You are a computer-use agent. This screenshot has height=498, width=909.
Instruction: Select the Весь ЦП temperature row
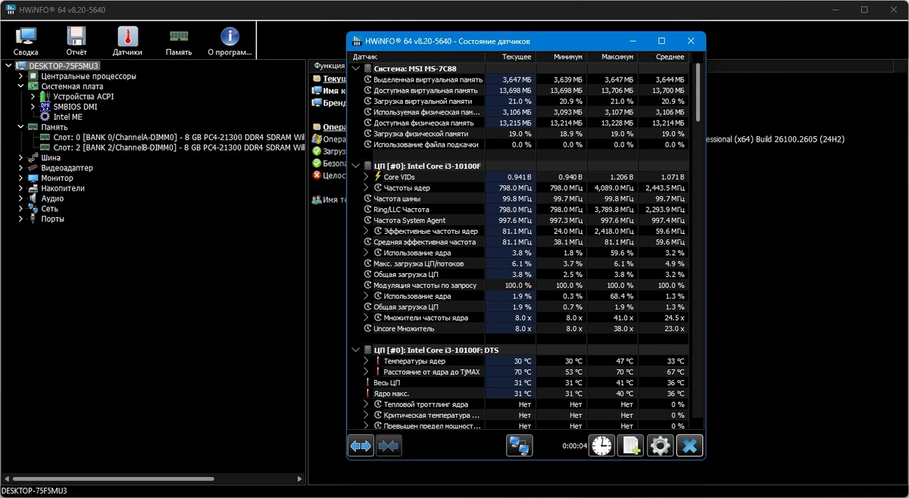point(520,383)
